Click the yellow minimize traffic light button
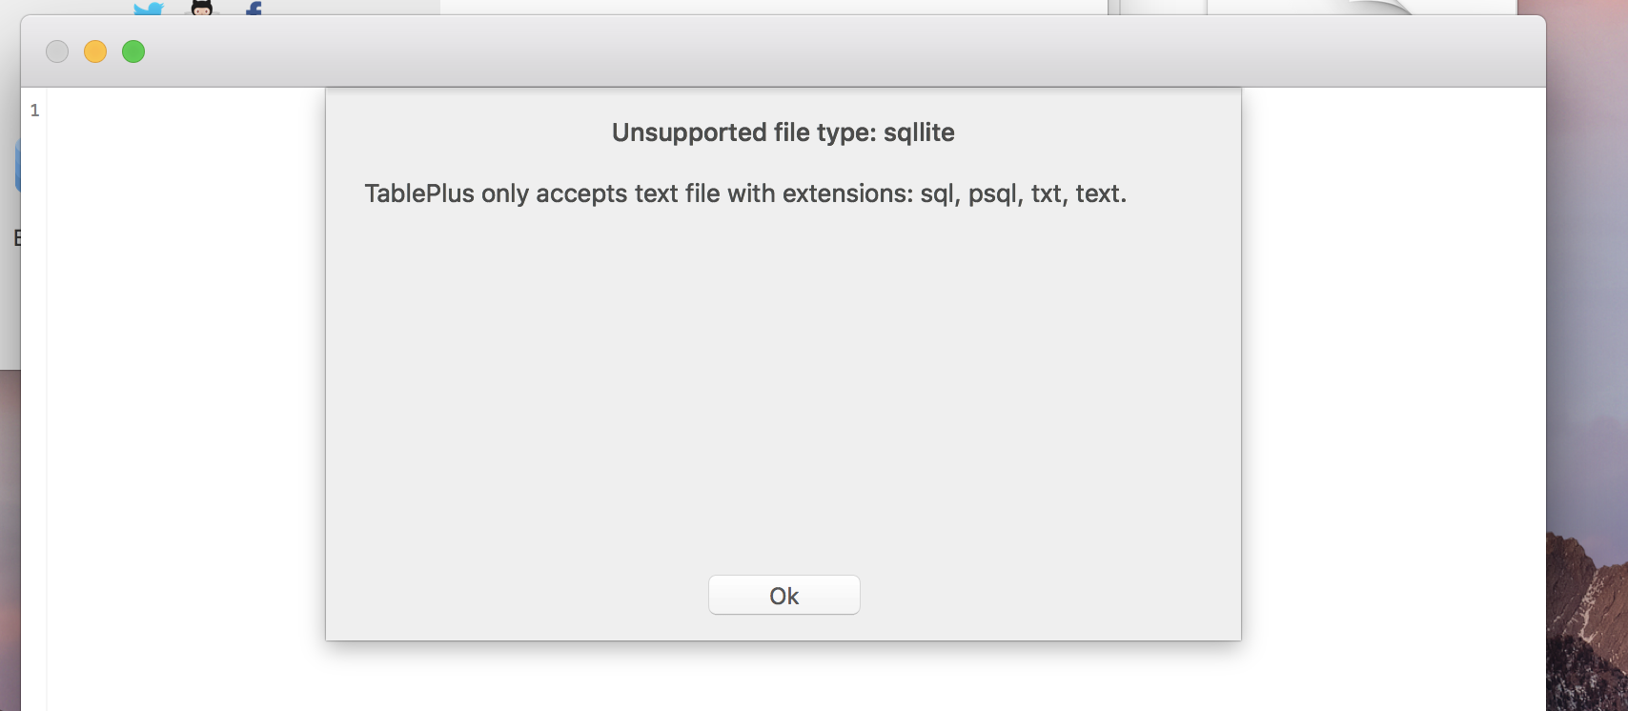The height and width of the screenshot is (711, 1628). (95, 51)
